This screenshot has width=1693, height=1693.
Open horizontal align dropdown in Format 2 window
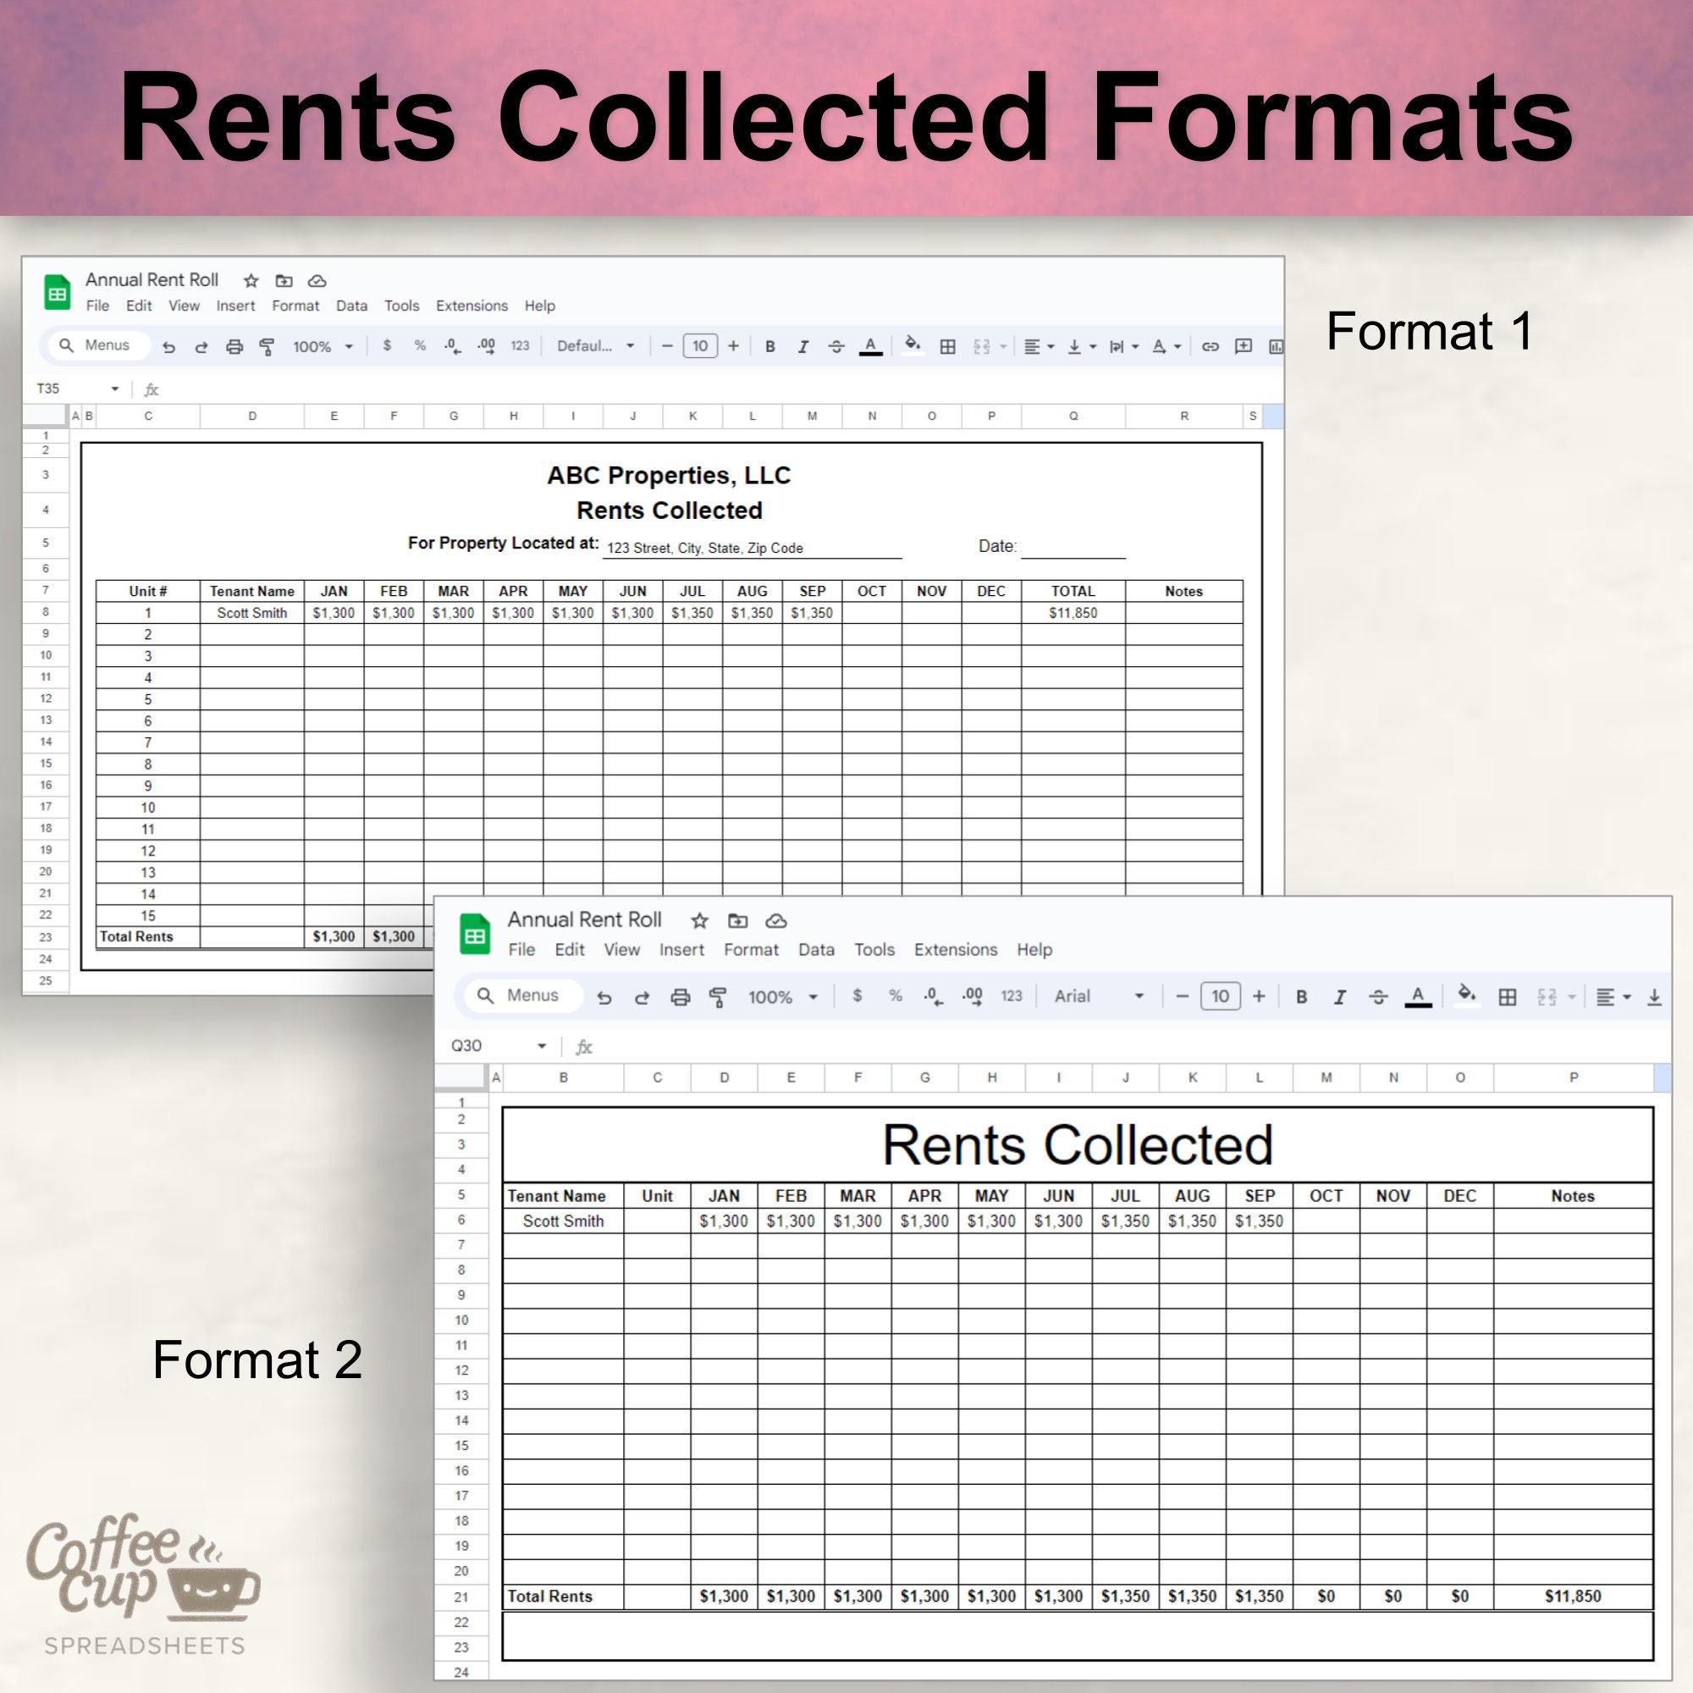point(1613,996)
